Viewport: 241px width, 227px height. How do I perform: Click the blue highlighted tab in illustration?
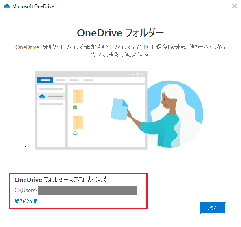(x=45, y=80)
